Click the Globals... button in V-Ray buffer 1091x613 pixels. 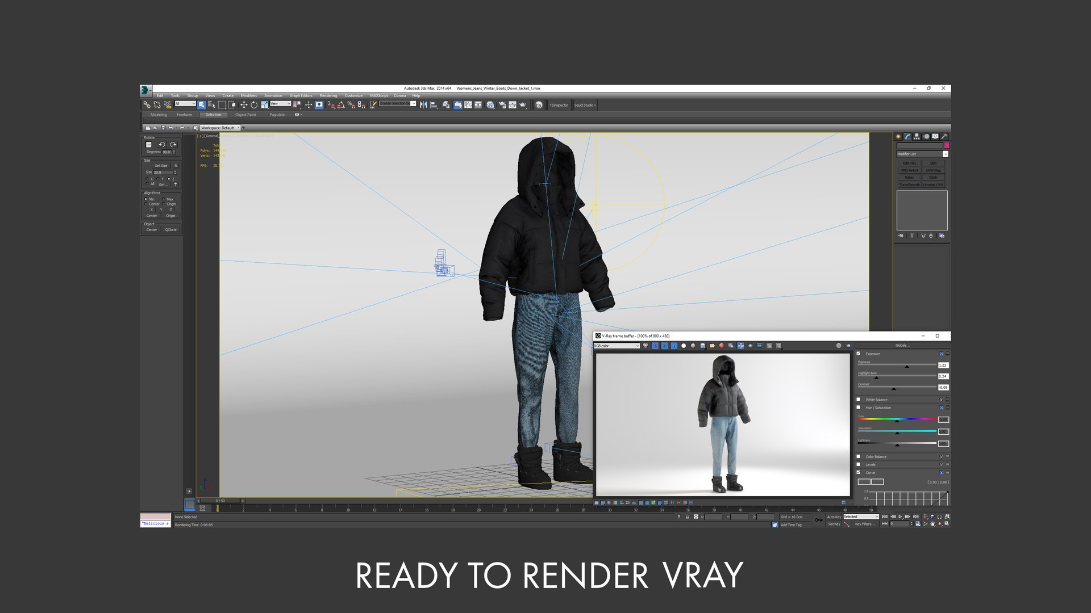tap(902, 345)
